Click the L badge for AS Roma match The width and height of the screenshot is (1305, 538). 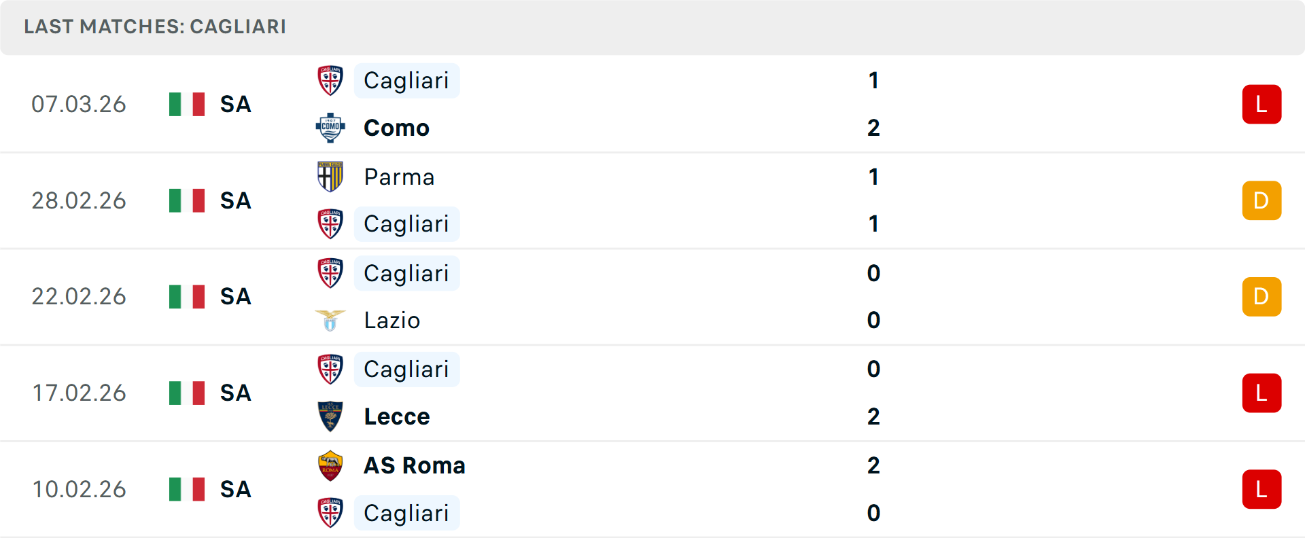click(x=1261, y=489)
